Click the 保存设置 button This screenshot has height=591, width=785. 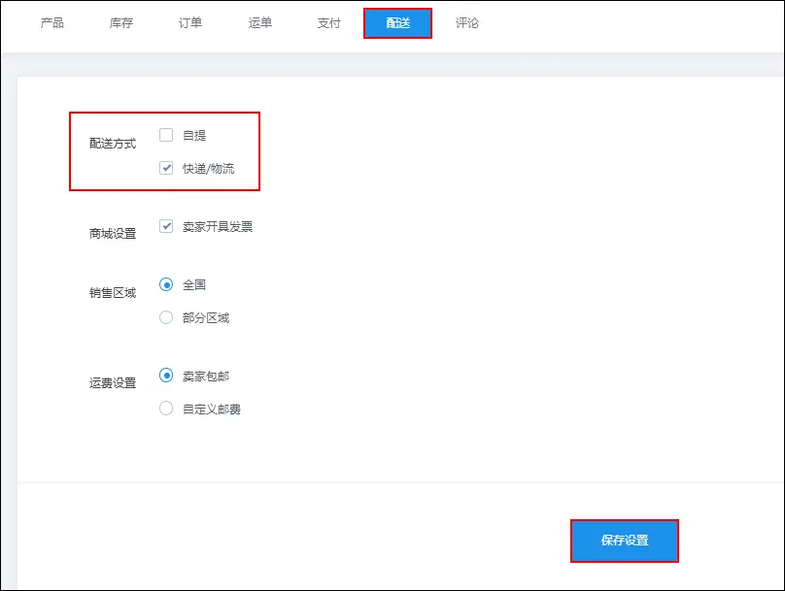coord(624,541)
